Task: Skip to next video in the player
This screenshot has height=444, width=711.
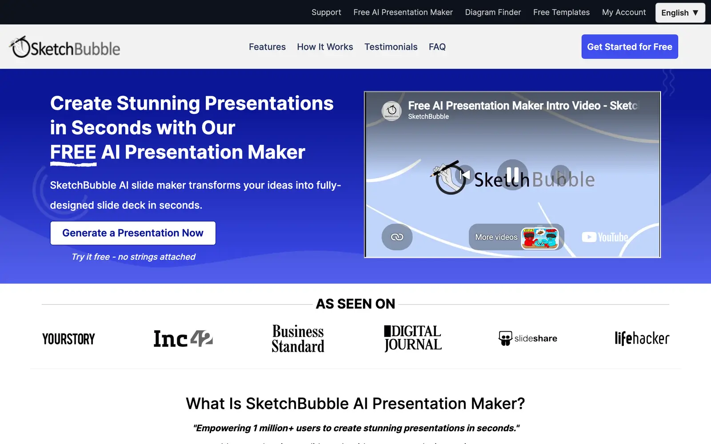Action: 560,174
